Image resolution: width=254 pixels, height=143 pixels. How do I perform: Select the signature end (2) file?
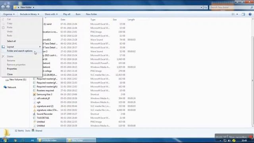(45, 106)
